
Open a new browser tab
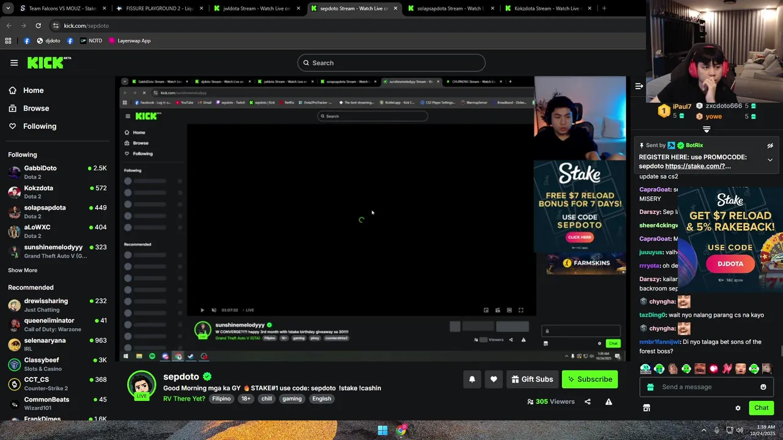pyautogui.click(x=604, y=9)
